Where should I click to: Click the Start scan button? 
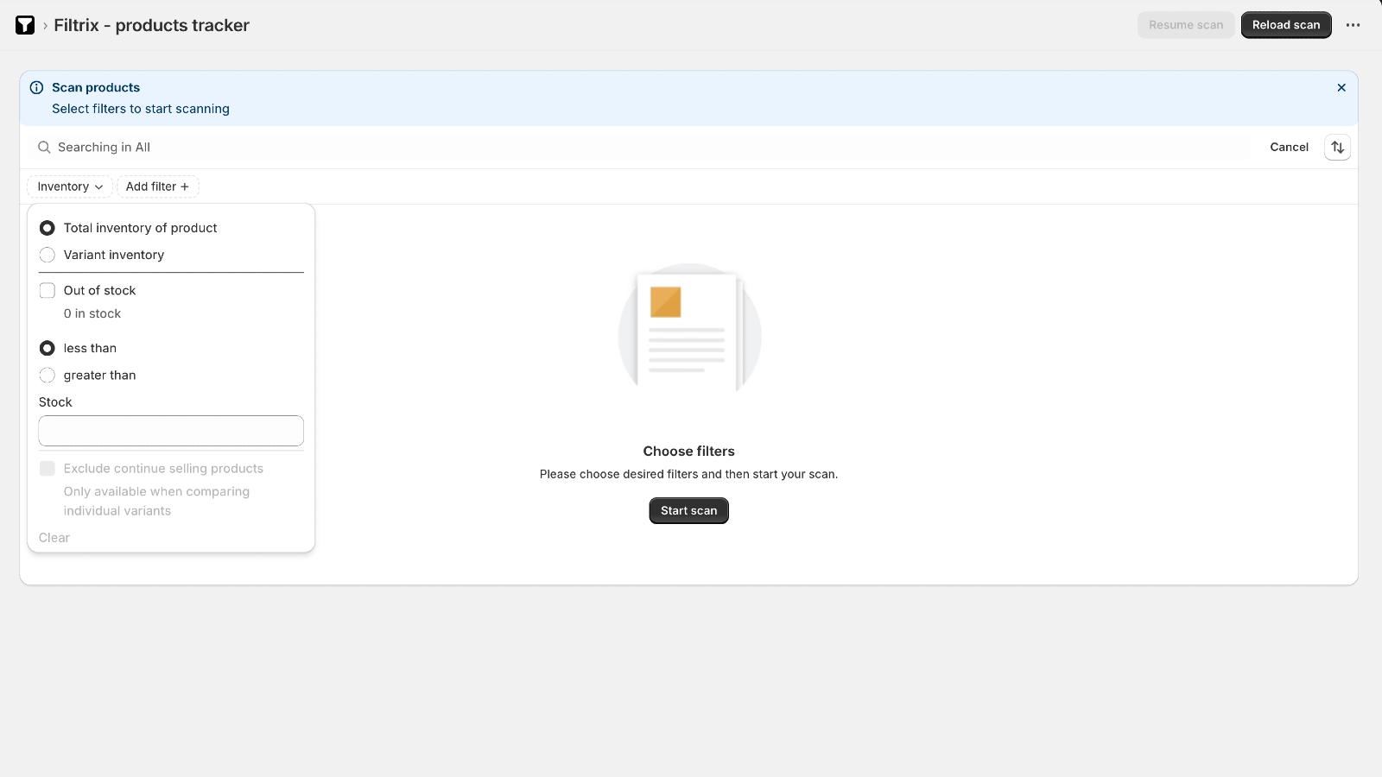click(688, 510)
